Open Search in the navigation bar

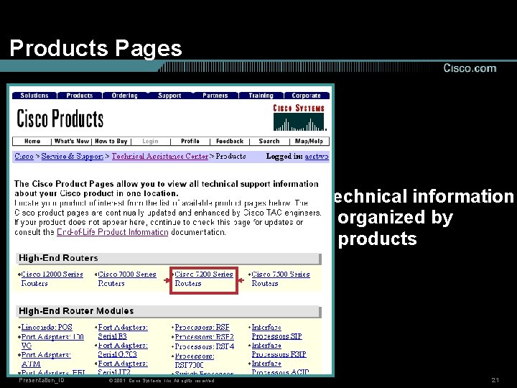pyautogui.click(x=269, y=142)
